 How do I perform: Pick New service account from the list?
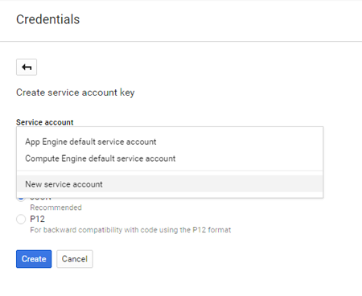[x=170, y=184]
